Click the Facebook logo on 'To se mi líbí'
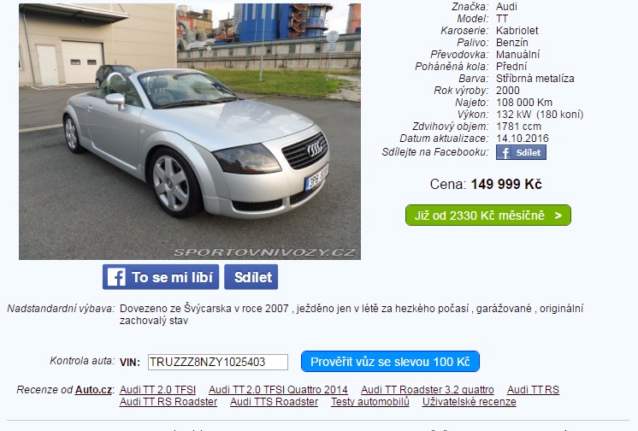638x431 pixels. (116, 277)
